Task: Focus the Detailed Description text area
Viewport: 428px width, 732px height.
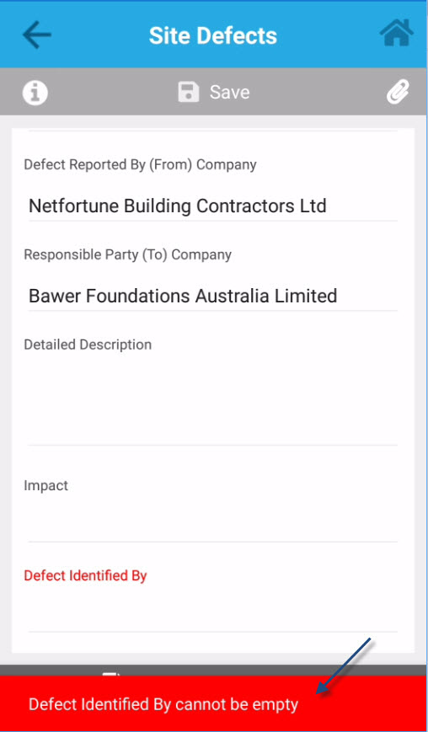Action: (x=213, y=401)
